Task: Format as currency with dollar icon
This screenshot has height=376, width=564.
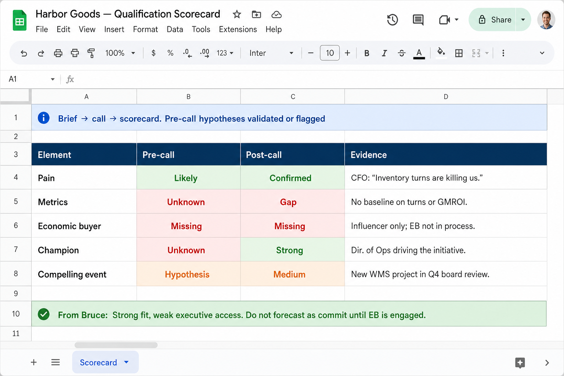Action: [x=153, y=53]
